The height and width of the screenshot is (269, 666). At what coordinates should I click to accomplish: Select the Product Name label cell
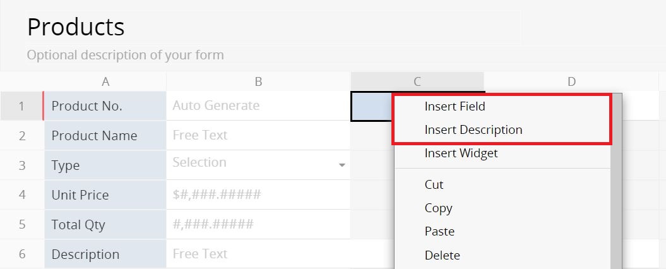(105, 136)
